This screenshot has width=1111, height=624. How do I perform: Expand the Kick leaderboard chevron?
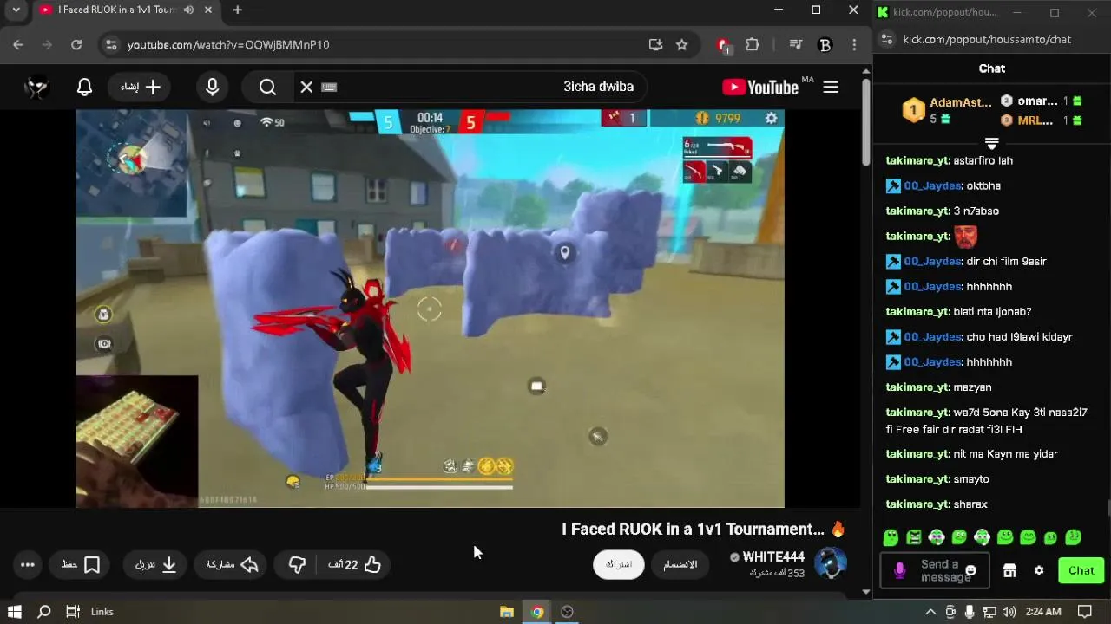(x=992, y=143)
